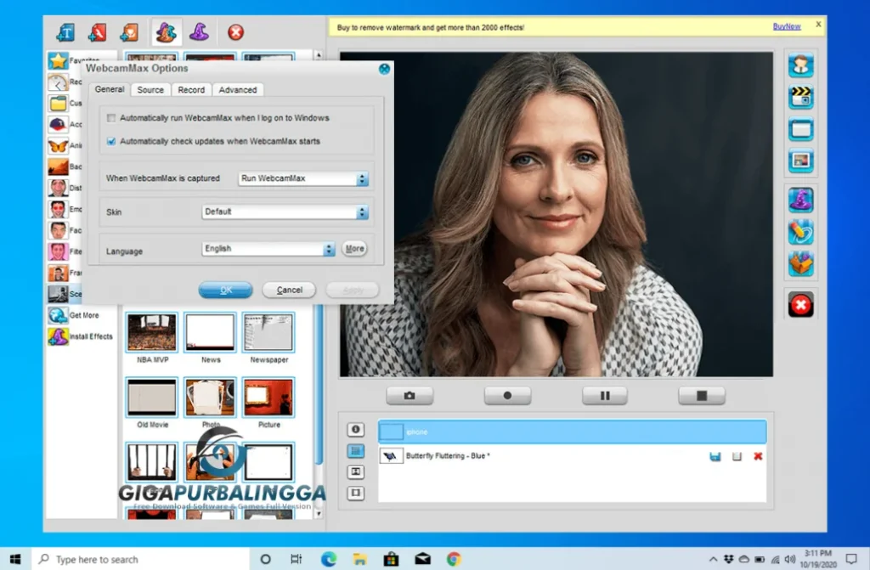Switch to the Source tab
Screen dimensions: 870x570
tap(150, 89)
